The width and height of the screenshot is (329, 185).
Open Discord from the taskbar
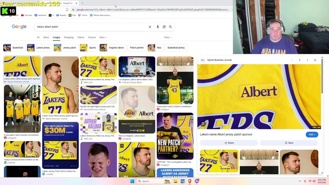point(197,181)
